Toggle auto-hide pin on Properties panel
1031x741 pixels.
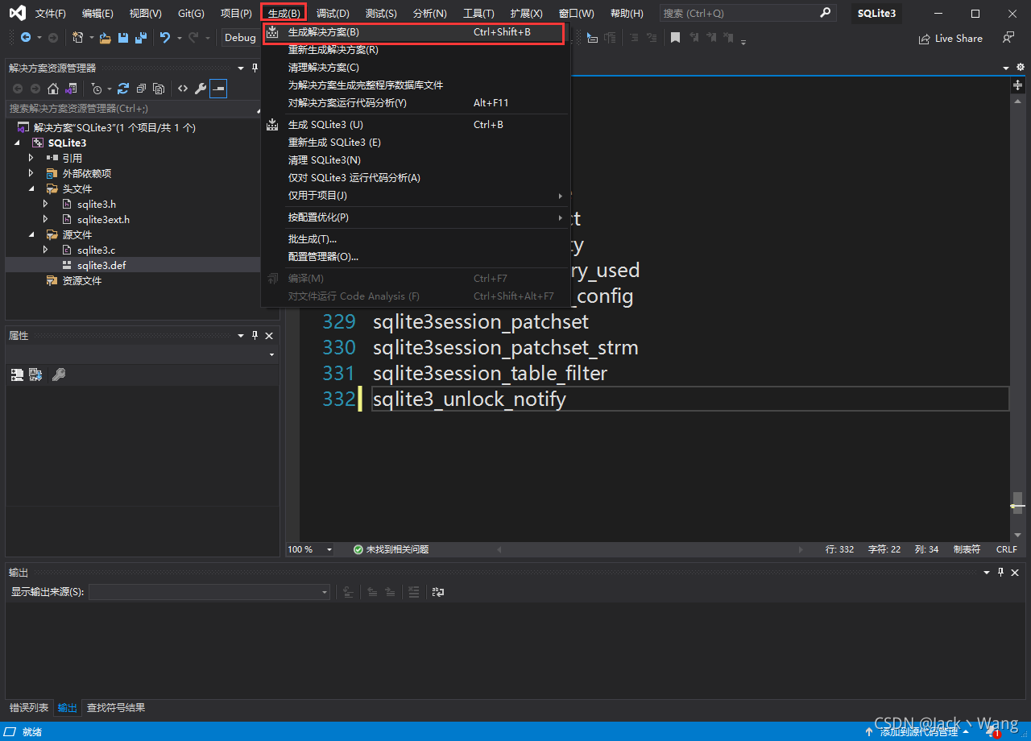click(255, 336)
